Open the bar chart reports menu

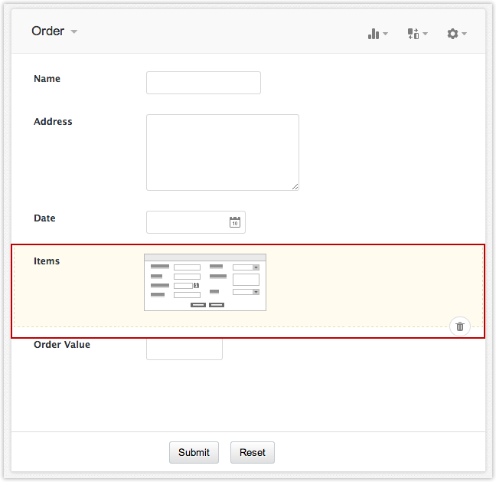[377, 34]
